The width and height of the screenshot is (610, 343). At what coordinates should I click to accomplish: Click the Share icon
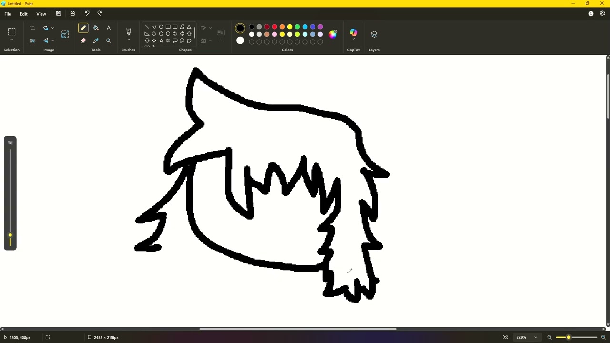pyautogui.click(x=73, y=14)
